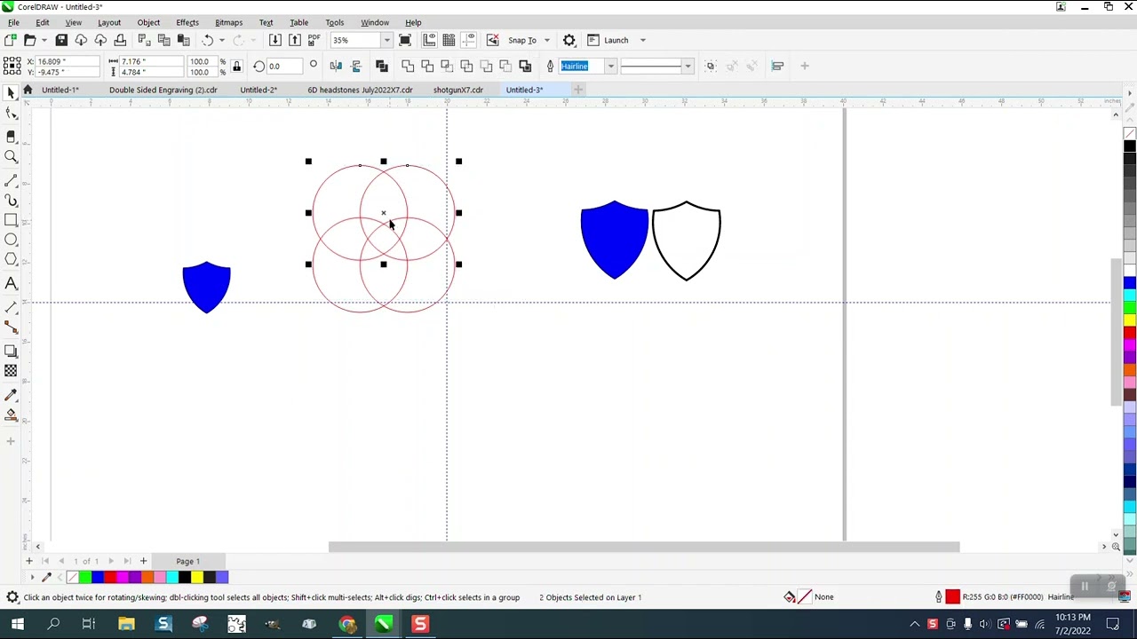Select the Interactive Fill tool
The width and height of the screenshot is (1137, 639).
point(11,415)
